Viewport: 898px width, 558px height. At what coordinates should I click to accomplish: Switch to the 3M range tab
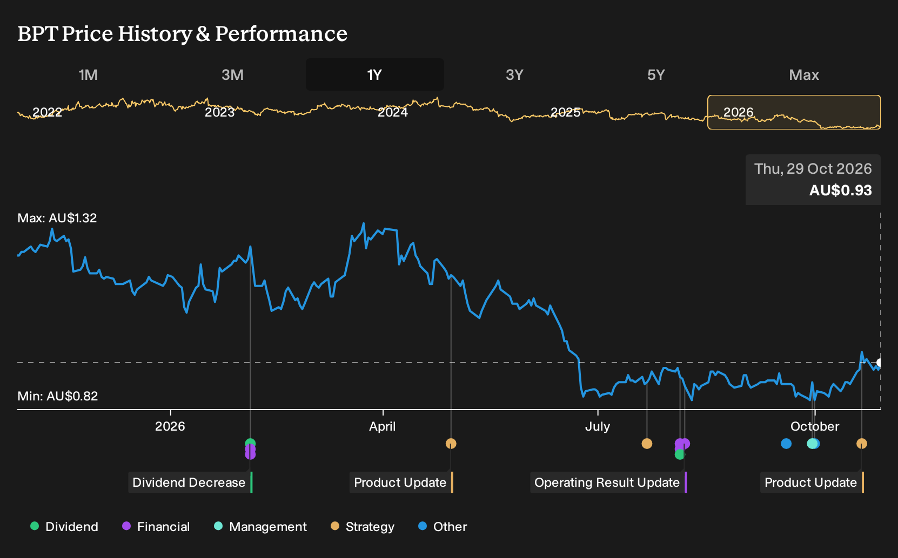232,74
